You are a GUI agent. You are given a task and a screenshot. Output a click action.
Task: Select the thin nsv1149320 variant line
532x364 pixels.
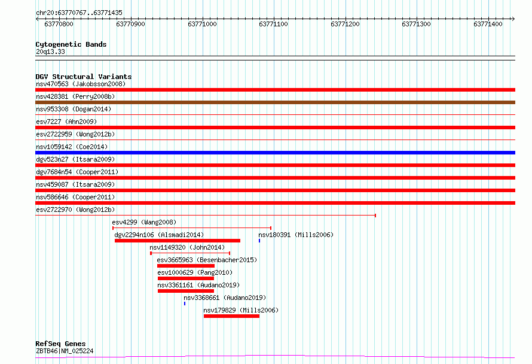tap(190, 253)
